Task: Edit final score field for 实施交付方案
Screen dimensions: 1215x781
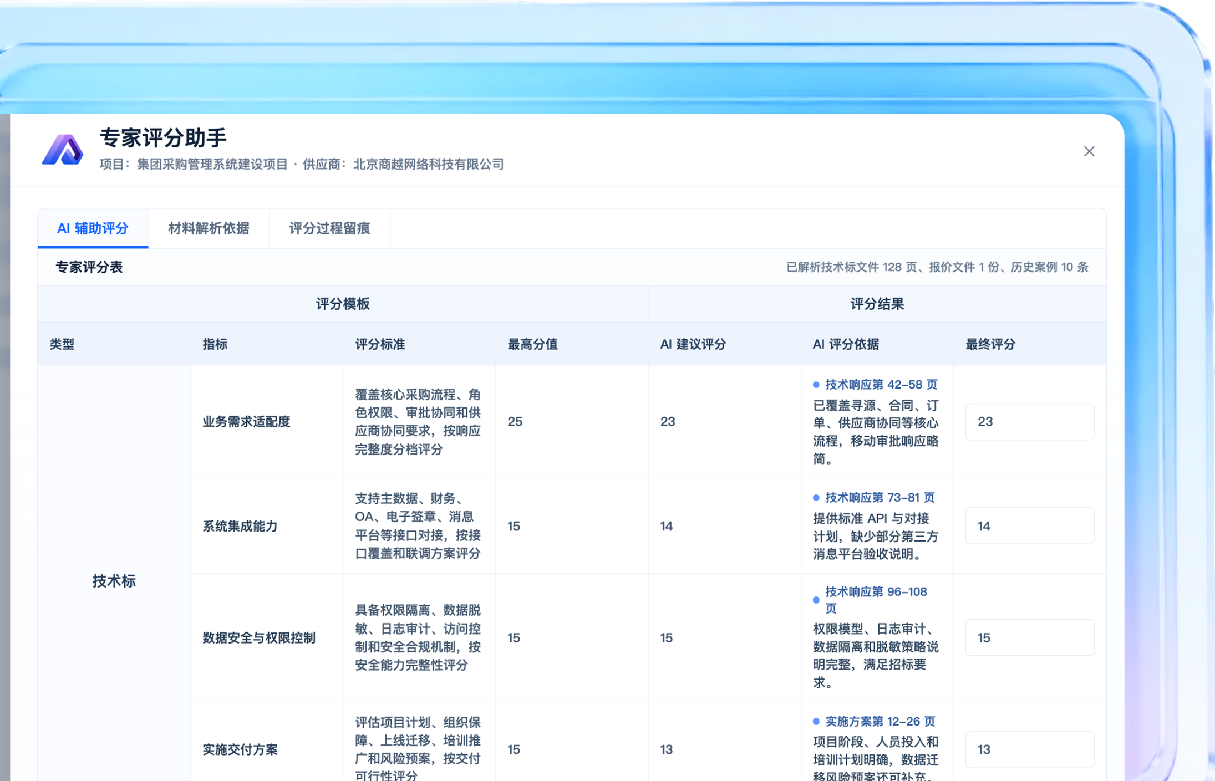Action: [1029, 749]
